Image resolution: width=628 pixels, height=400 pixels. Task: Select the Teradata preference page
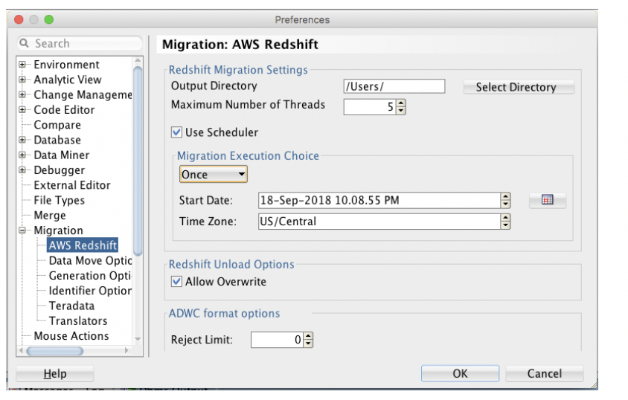click(71, 306)
